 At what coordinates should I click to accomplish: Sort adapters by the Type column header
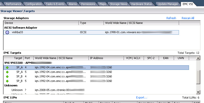[91, 23]
